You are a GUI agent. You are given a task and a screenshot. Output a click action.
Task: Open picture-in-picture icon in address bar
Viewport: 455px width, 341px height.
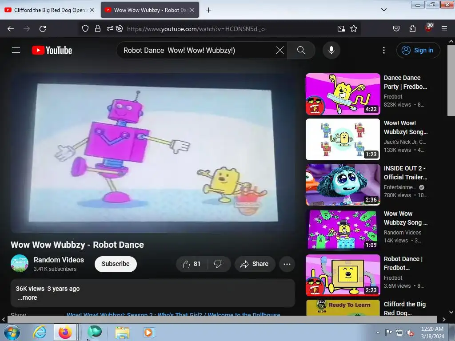click(341, 28)
